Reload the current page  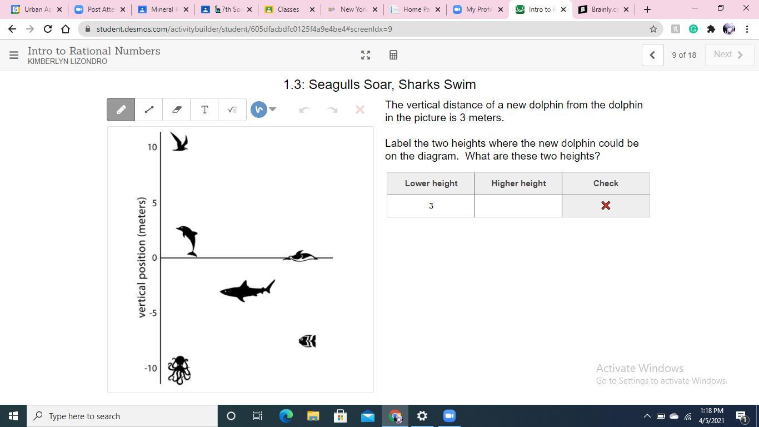pos(48,29)
